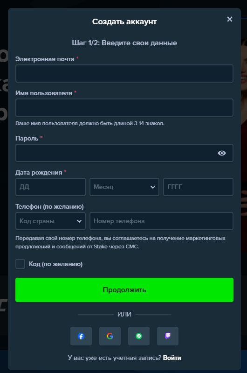The height and width of the screenshot is (373, 247).
Task: Follow the Войти link
Action: 172,358
